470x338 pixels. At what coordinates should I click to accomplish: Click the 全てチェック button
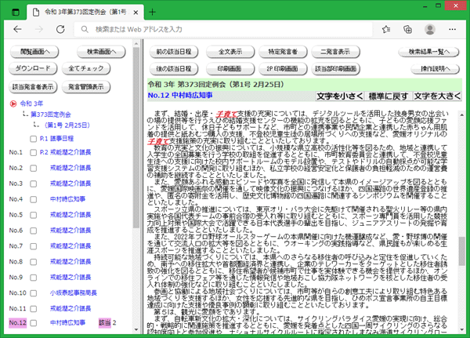click(85, 68)
